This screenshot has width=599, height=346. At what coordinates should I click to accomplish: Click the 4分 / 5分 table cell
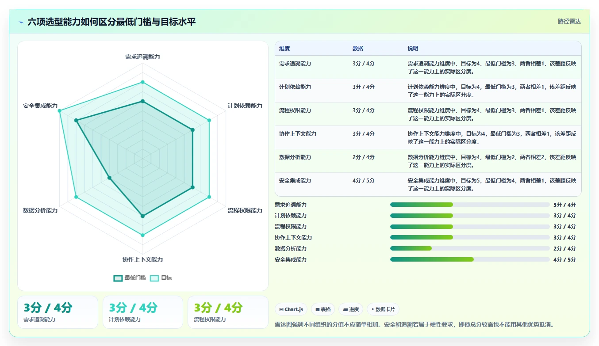pos(364,181)
